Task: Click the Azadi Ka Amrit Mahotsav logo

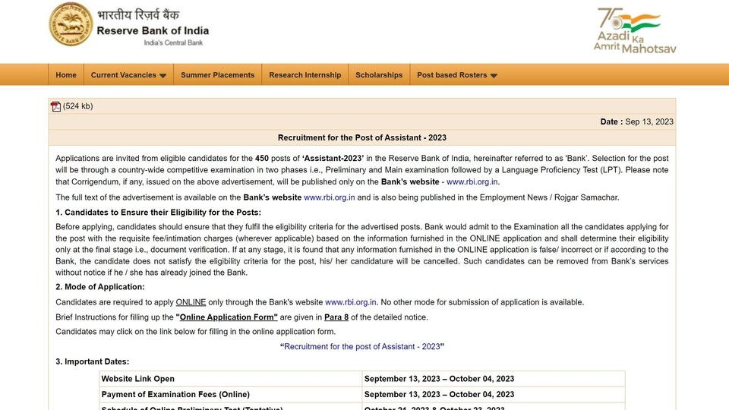Action: click(635, 30)
